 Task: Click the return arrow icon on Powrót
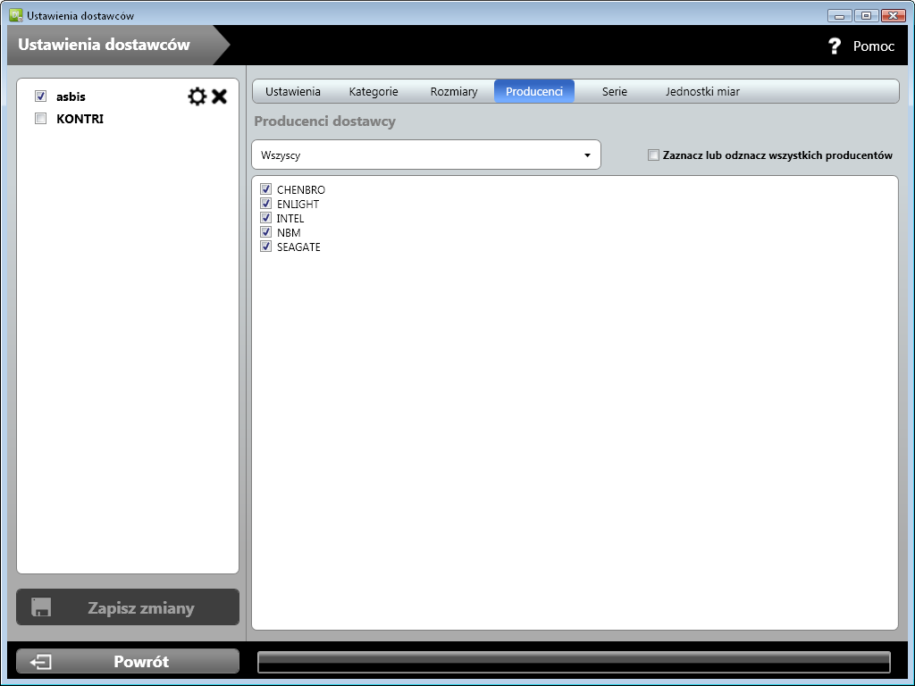click(x=41, y=662)
